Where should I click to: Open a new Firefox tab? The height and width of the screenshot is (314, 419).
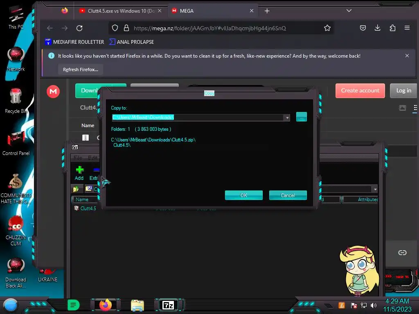267,11
